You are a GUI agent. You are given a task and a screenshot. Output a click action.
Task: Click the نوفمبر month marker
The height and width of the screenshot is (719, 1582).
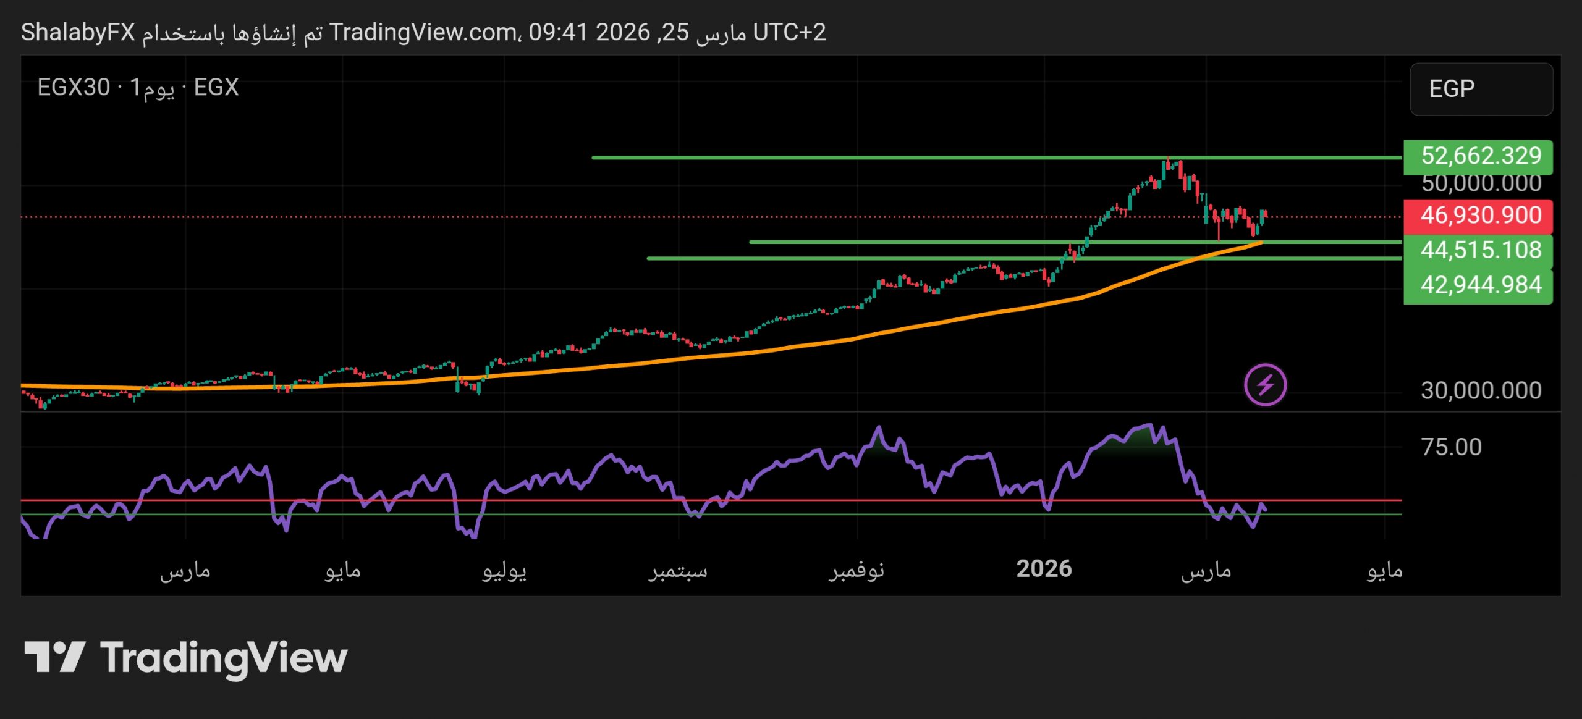[857, 570]
